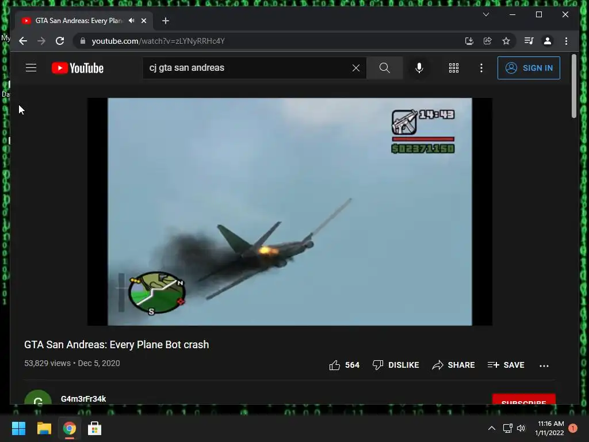Click the 564 likes count

point(352,365)
